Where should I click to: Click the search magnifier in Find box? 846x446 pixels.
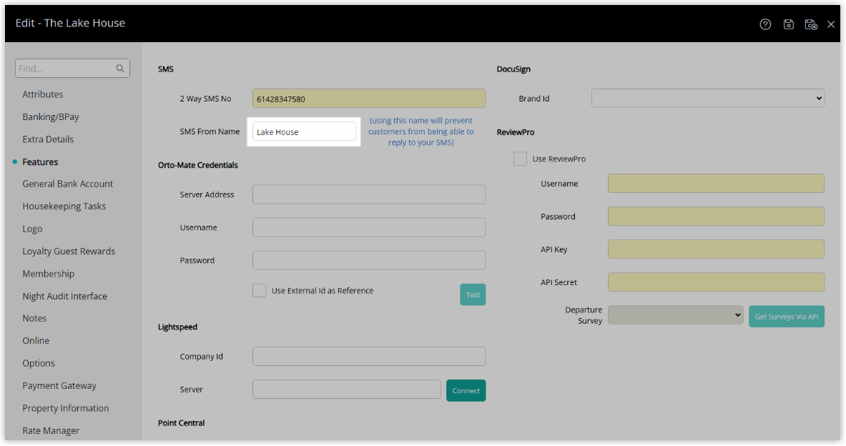pos(119,69)
